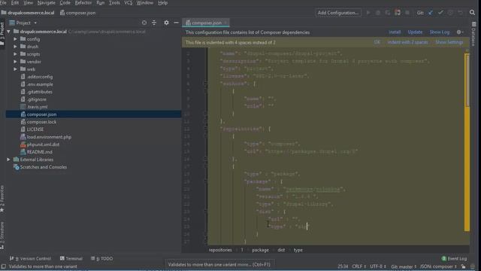Open the Git master branch dropdown

[404, 266]
